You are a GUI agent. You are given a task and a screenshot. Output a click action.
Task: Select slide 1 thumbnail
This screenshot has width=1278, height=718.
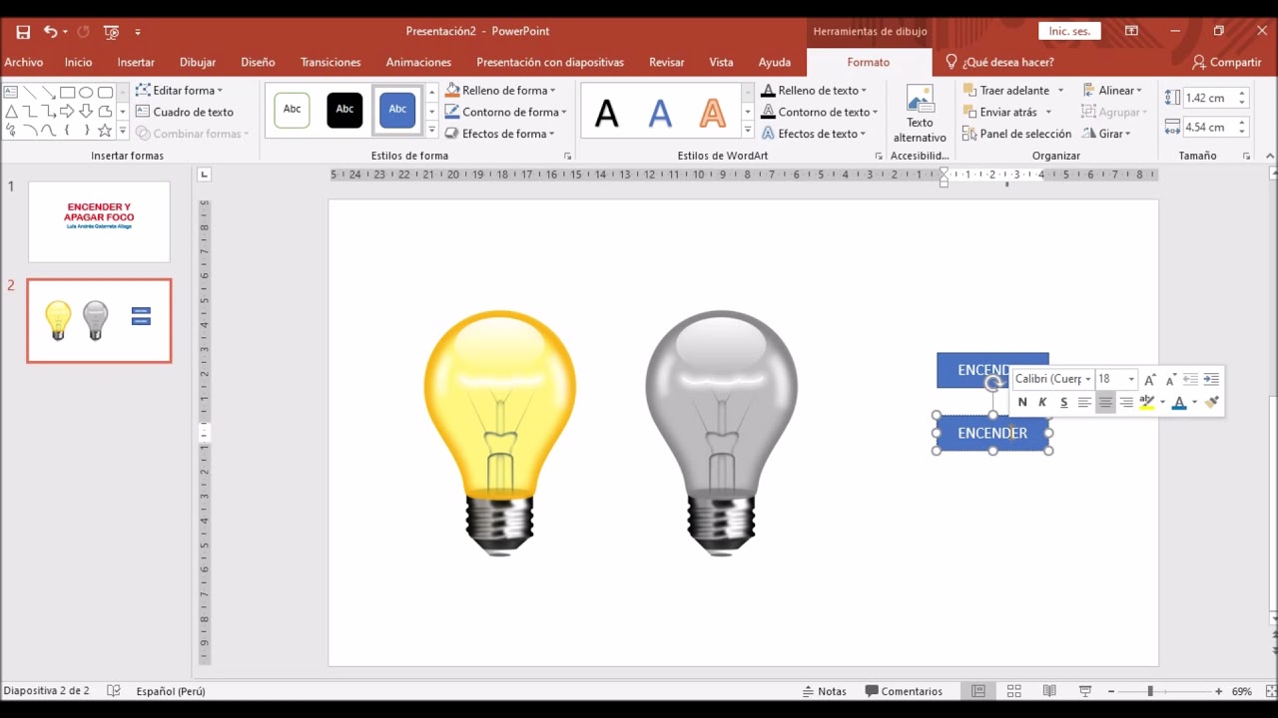tap(99, 221)
